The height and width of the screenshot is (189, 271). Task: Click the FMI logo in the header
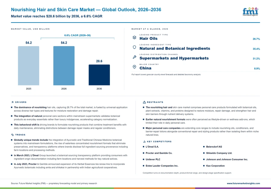[x=251, y=11]
